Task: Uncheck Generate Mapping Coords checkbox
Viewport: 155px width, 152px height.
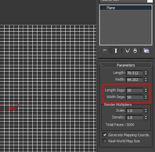Action: 105,135
